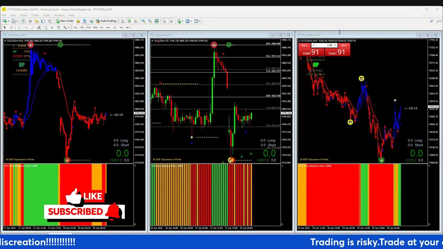Open the Charts menu
443x249 pixels.
35,15
